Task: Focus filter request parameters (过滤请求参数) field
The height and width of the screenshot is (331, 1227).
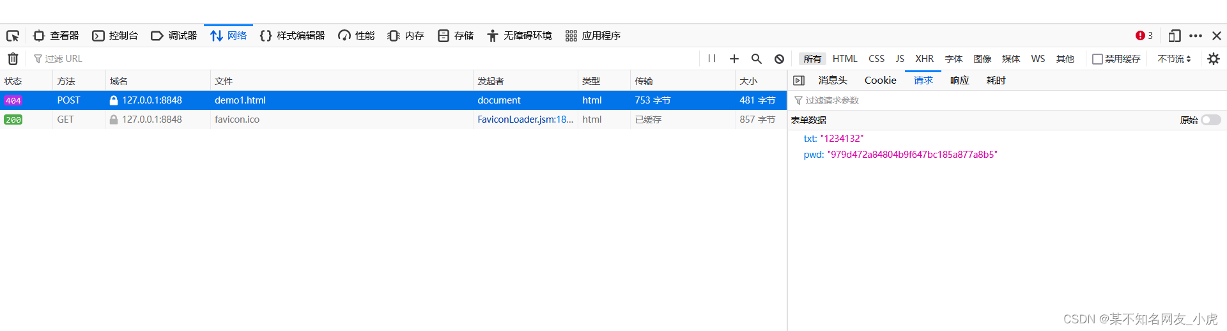Action: click(x=1007, y=100)
